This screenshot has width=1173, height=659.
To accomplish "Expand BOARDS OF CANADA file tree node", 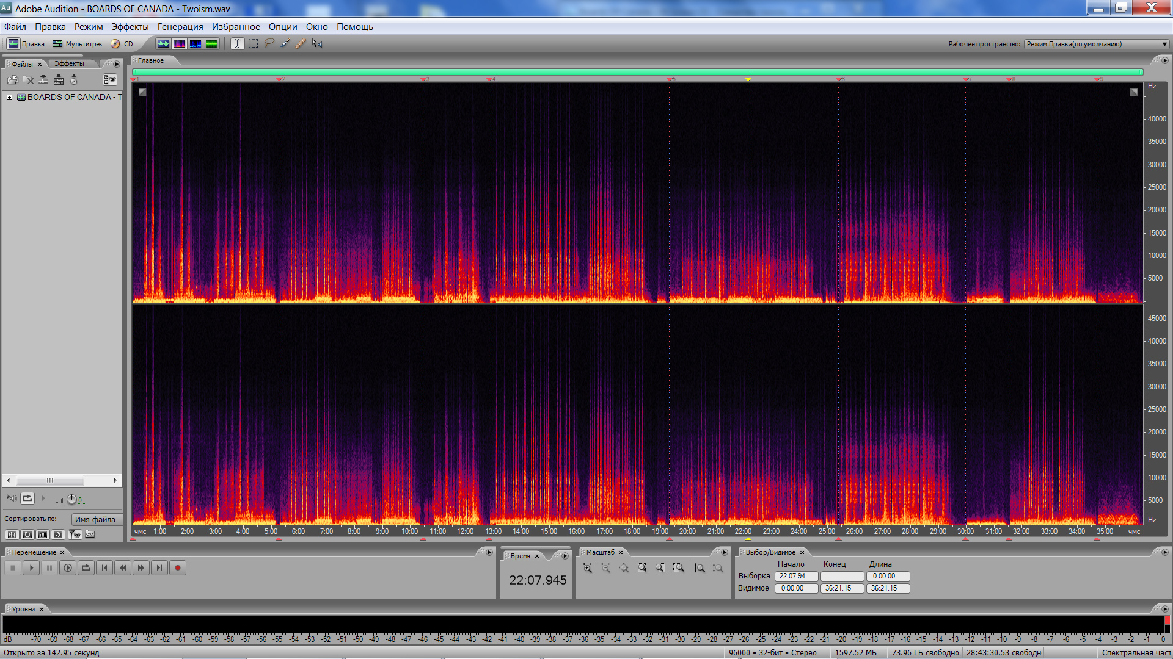I will click(10, 97).
